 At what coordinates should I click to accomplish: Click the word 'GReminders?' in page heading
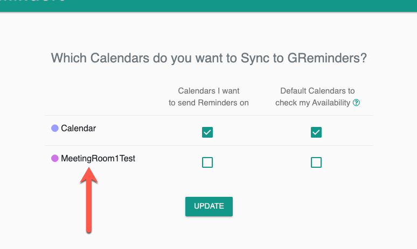(327, 58)
